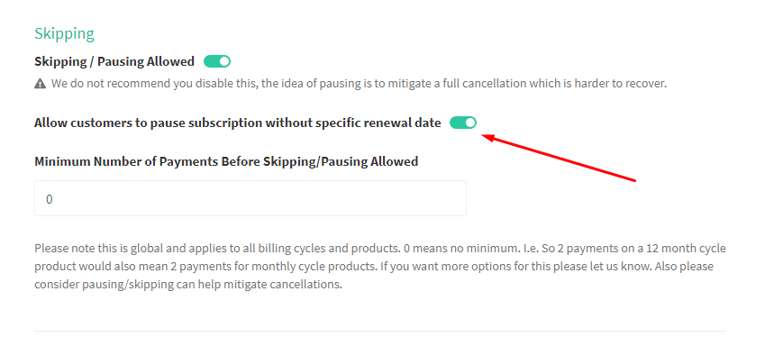Click the 'We do not recommend' warning text
Screen dimensions: 783x337
click(x=359, y=84)
